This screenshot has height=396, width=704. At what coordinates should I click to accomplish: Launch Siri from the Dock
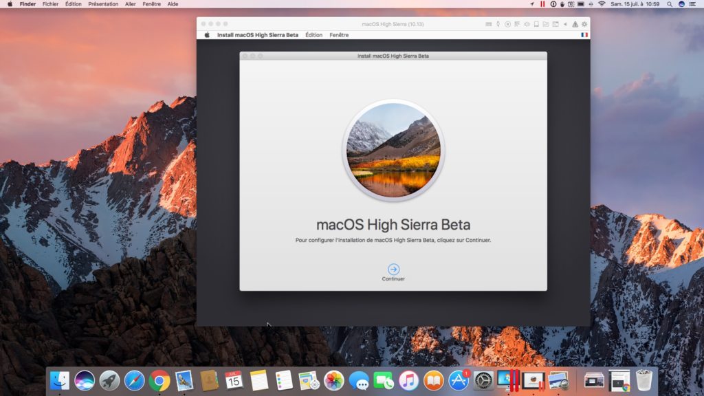point(85,381)
